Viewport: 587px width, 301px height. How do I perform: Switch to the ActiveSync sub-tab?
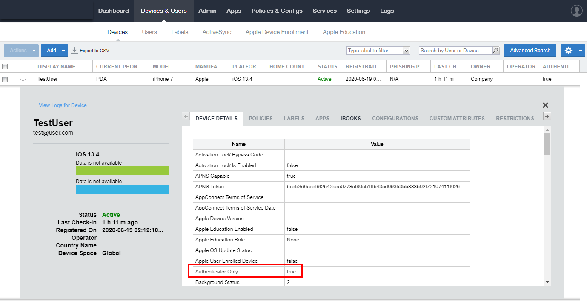coord(217,32)
